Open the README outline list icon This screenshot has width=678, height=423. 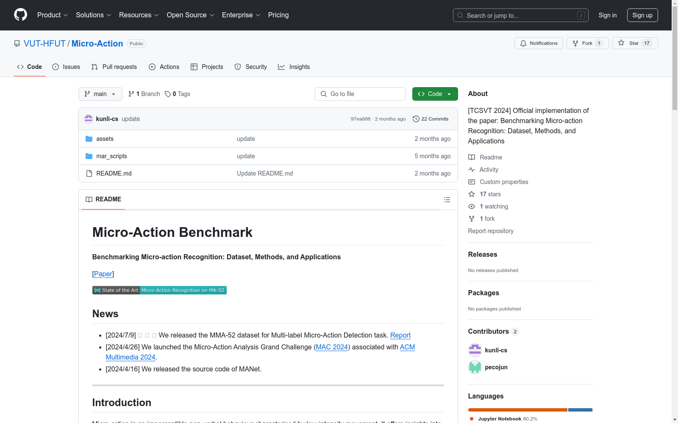[x=447, y=200]
